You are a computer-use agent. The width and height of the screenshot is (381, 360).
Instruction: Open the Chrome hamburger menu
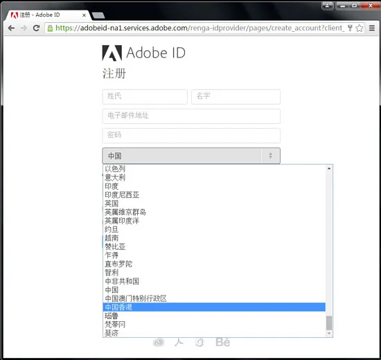tap(372, 28)
